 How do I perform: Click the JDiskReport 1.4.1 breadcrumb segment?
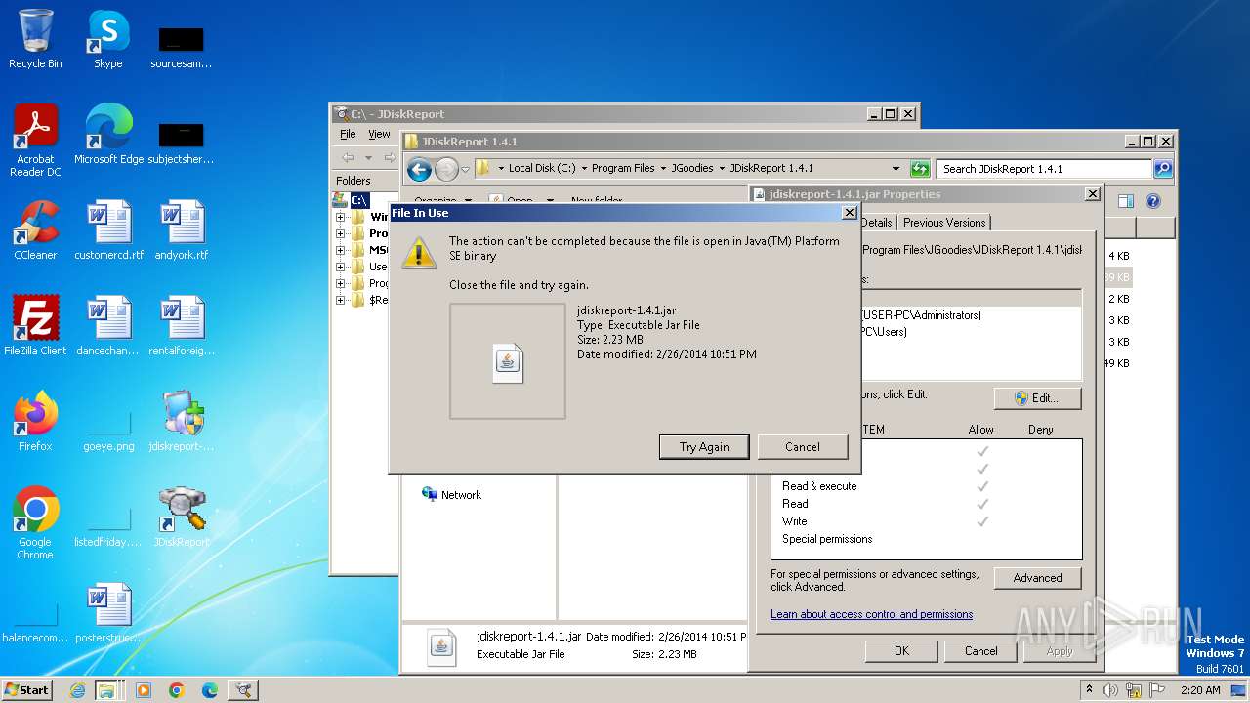(771, 168)
